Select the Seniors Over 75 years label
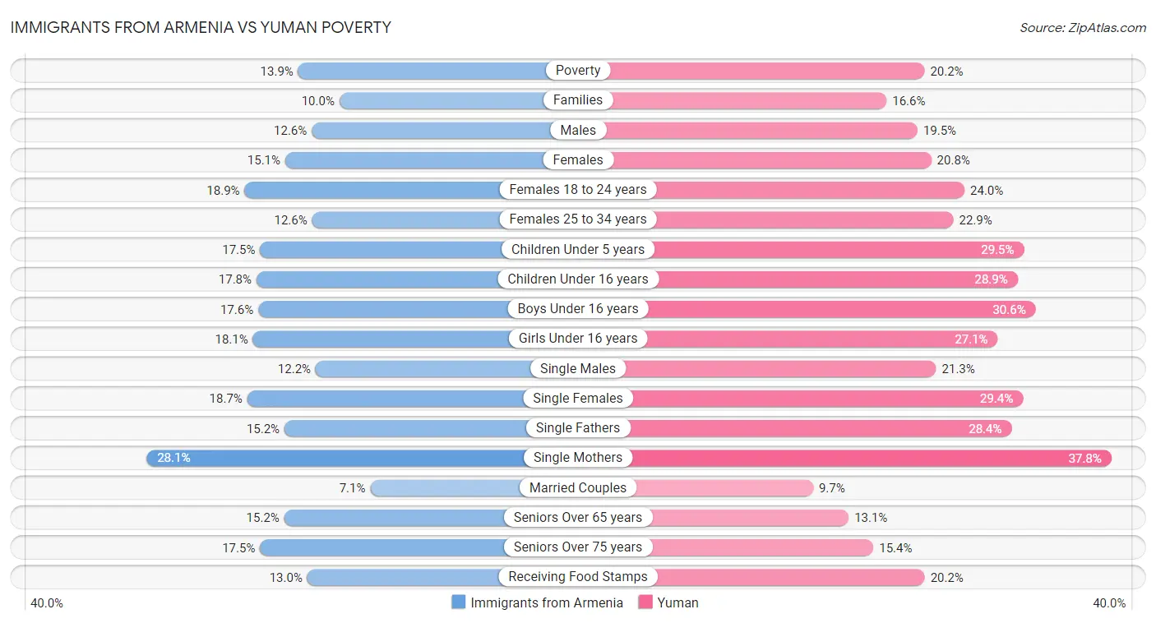 point(578,547)
